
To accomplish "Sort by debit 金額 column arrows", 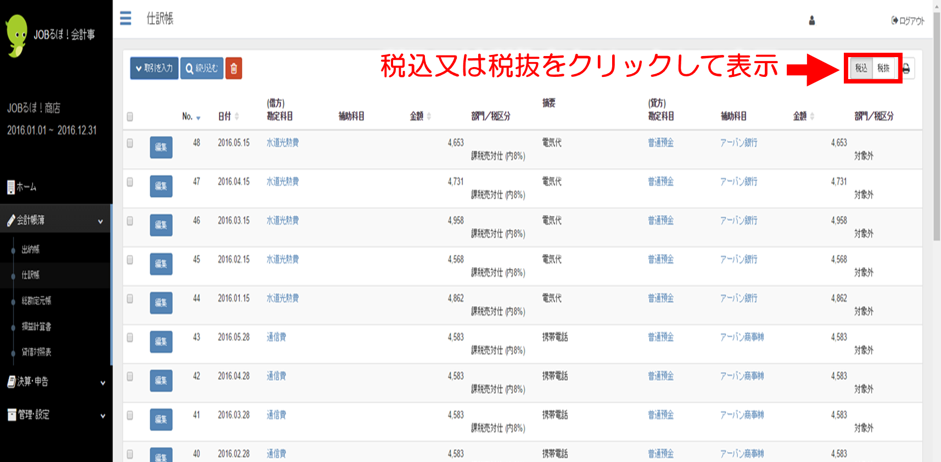I will pyautogui.click(x=429, y=116).
